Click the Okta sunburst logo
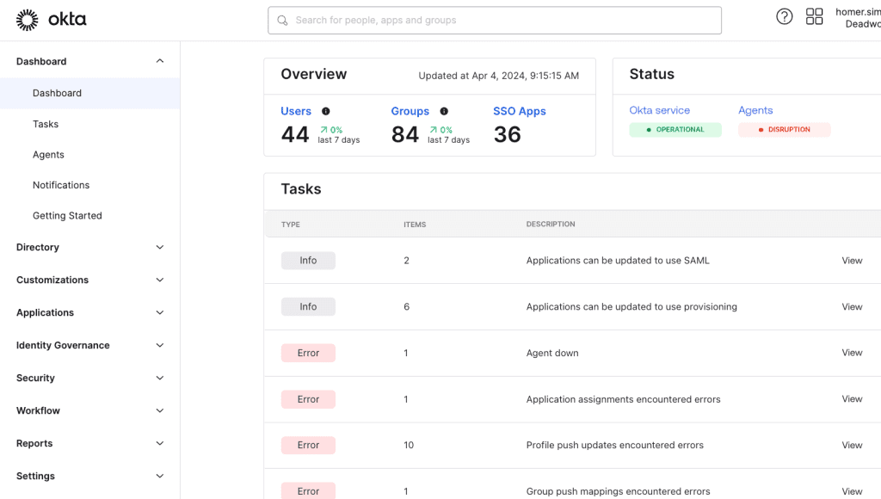This screenshot has height=499, width=881. 27,20
